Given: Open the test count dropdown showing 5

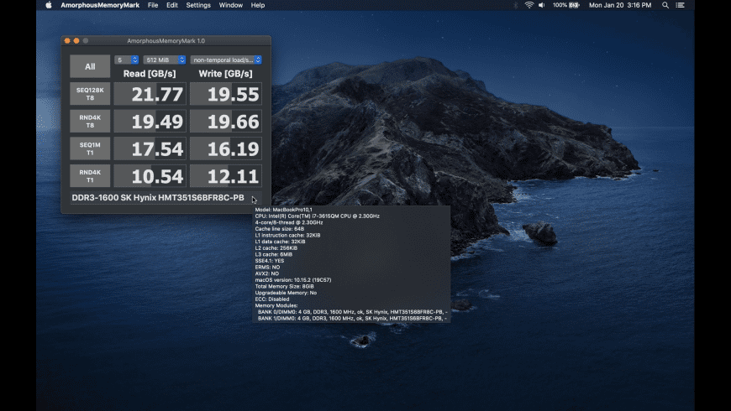Looking at the screenshot, I should pos(127,60).
